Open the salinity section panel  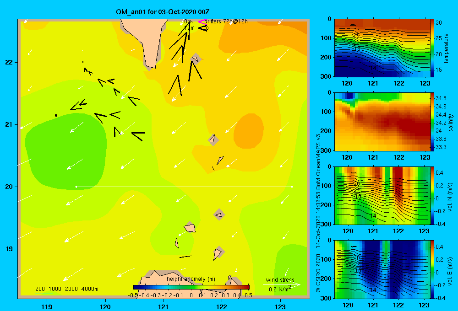[x=382, y=122]
